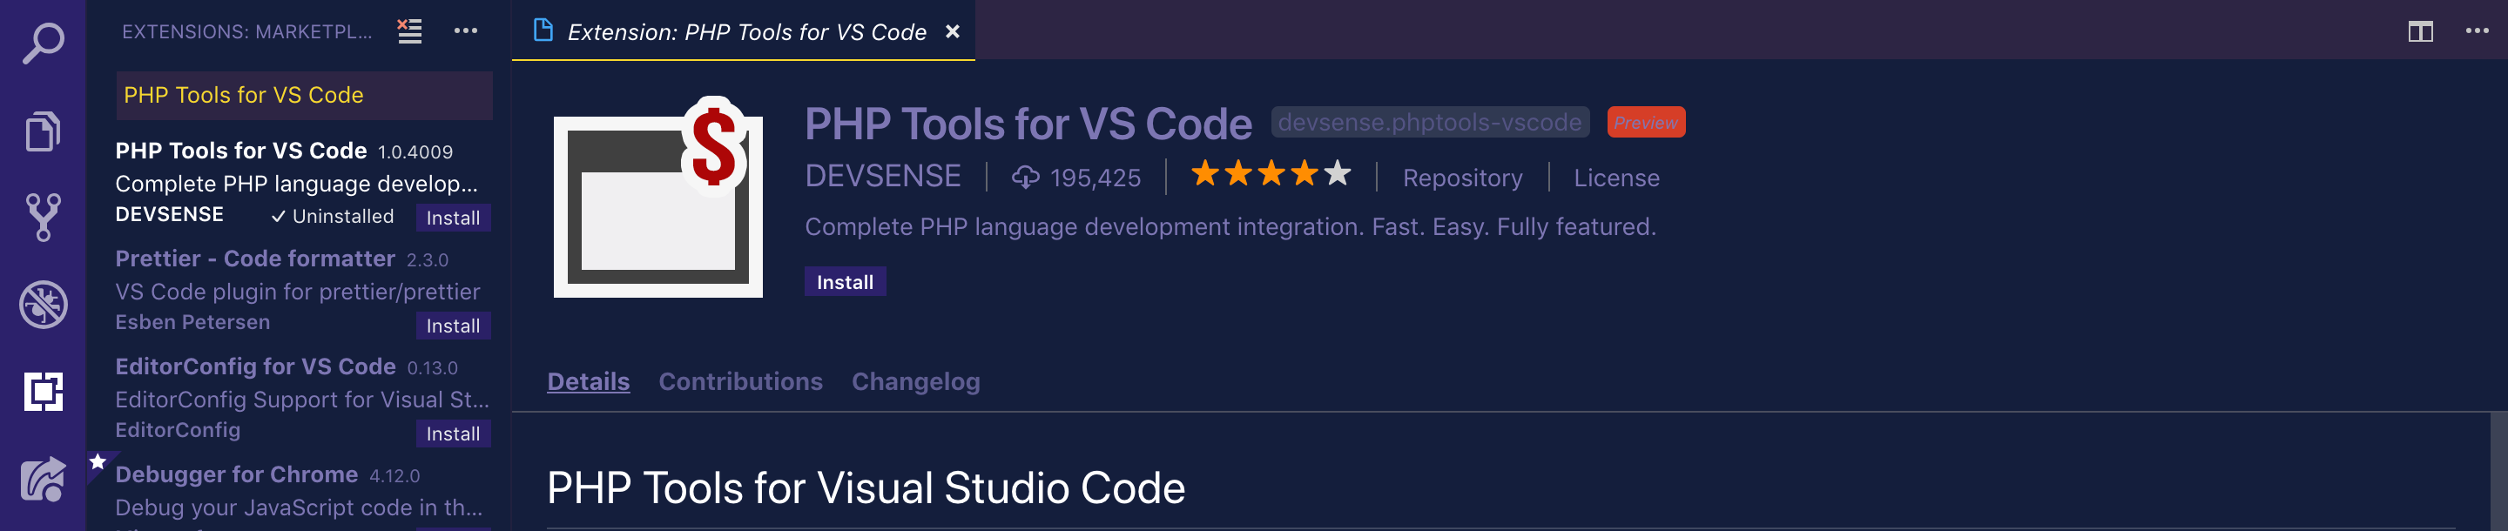Close the PHP Tools extension tab
This screenshot has height=531, width=2508.
(x=952, y=32)
